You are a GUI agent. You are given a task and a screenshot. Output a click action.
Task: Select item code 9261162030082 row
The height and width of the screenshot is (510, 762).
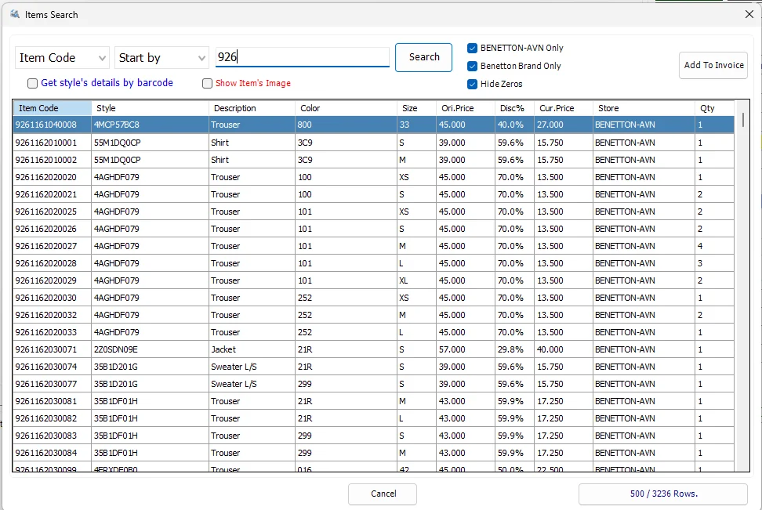[373, 418]
